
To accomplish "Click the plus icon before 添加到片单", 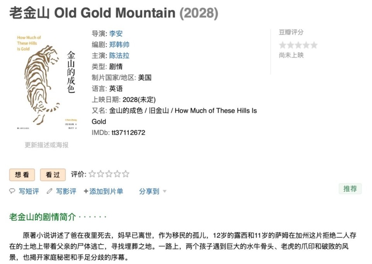I will pyautogui.click(x=86, y=191).
